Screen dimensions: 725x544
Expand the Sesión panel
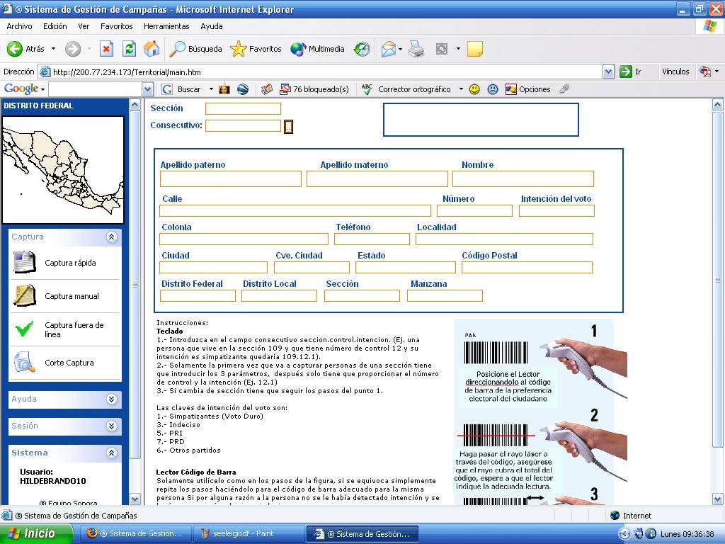111,426
